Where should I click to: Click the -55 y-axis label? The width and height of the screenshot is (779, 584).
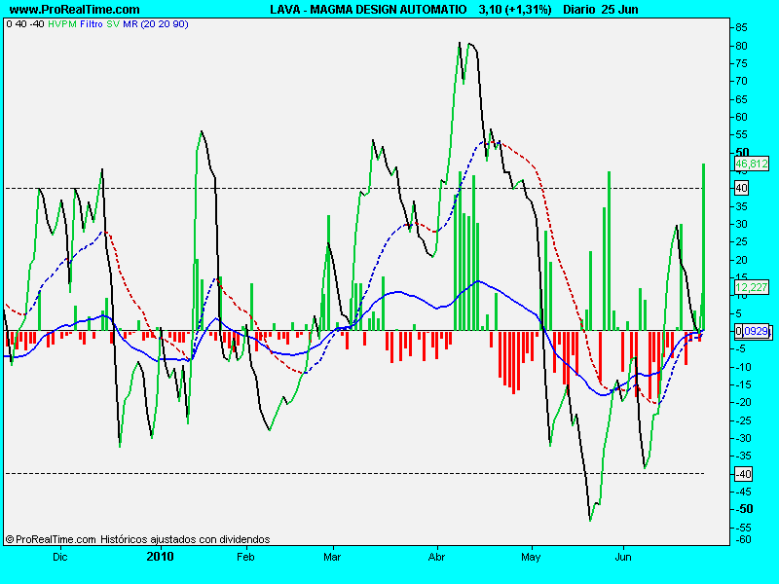[x=743, y=528]
